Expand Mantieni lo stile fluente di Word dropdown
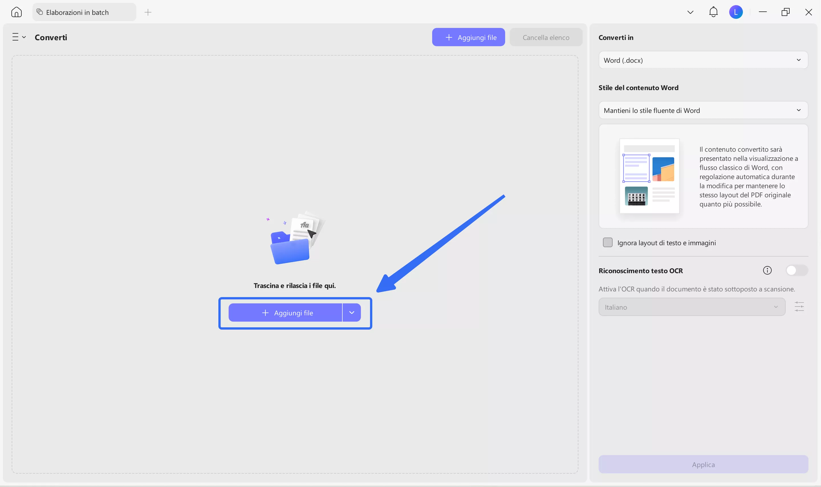This screenshot has width=821, height=487. pos(703,110)
